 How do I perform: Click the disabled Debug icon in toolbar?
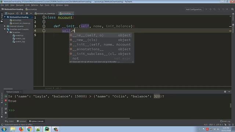[210, 9]
